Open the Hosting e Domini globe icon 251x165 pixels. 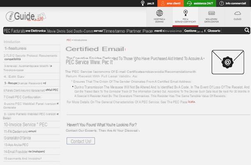coord(159,13)
